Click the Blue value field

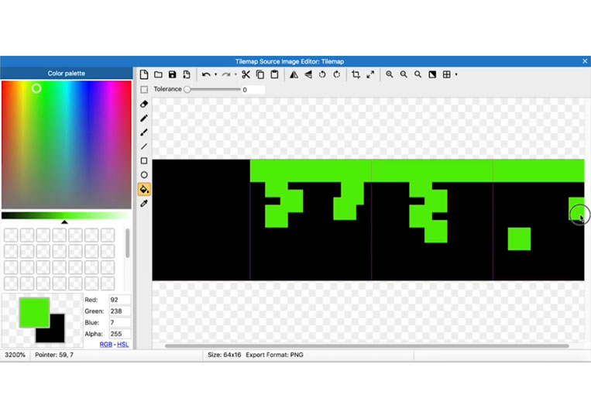(x=120, y=322)
